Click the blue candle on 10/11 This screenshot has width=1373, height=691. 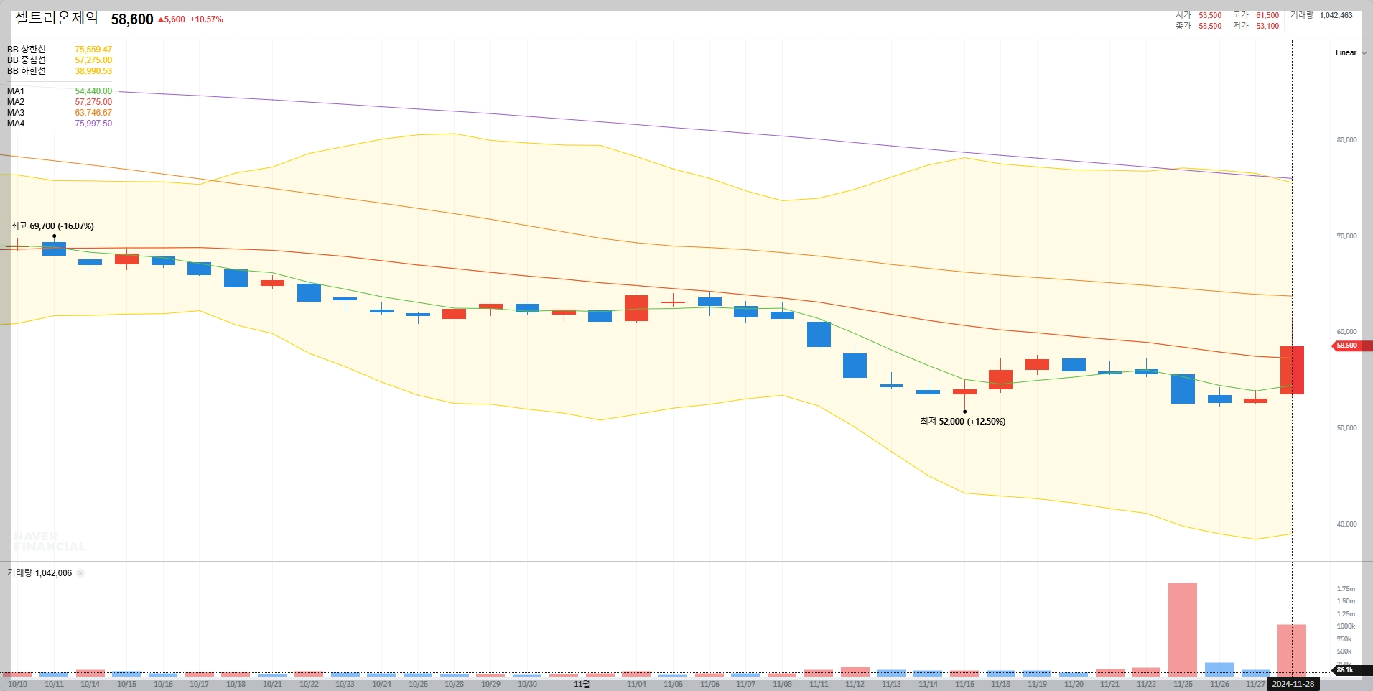[x=54, y=249]
